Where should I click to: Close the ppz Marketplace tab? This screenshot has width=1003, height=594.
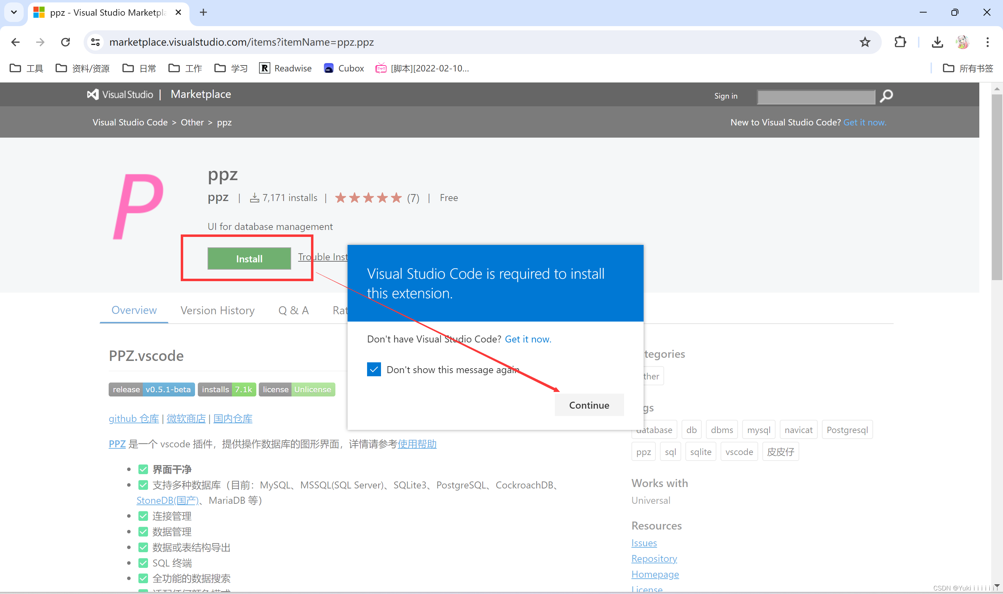point(178,13)
